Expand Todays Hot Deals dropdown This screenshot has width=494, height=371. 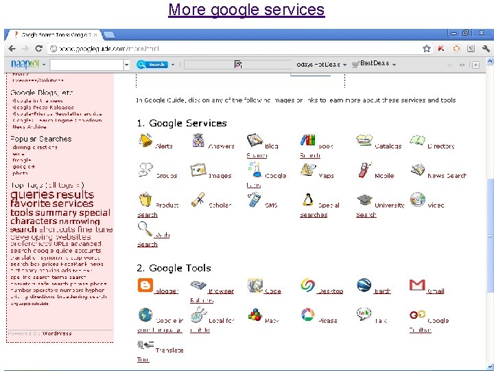click(x=345, y=65)
